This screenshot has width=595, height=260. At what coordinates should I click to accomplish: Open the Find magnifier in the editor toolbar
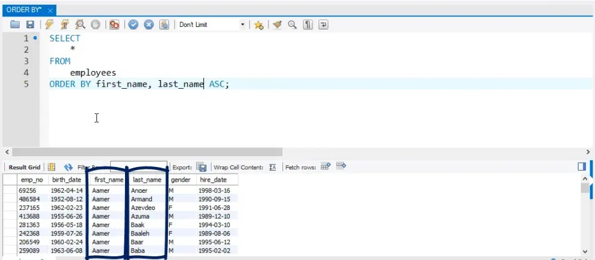tap(292, 25)
